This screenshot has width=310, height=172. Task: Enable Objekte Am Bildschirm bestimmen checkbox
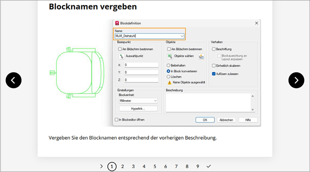pyautogui.click(x=169, y=49)
